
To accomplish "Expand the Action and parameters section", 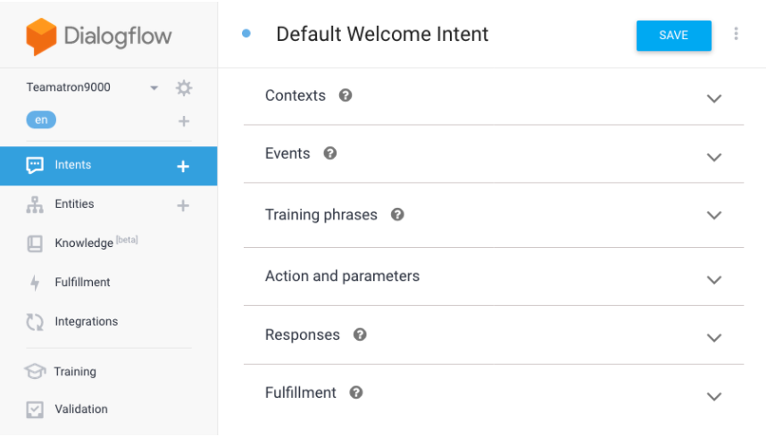I will click(x=713, y=279).
